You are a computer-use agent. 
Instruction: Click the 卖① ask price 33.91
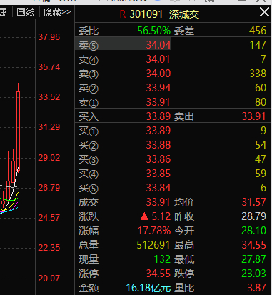(158, 102)
